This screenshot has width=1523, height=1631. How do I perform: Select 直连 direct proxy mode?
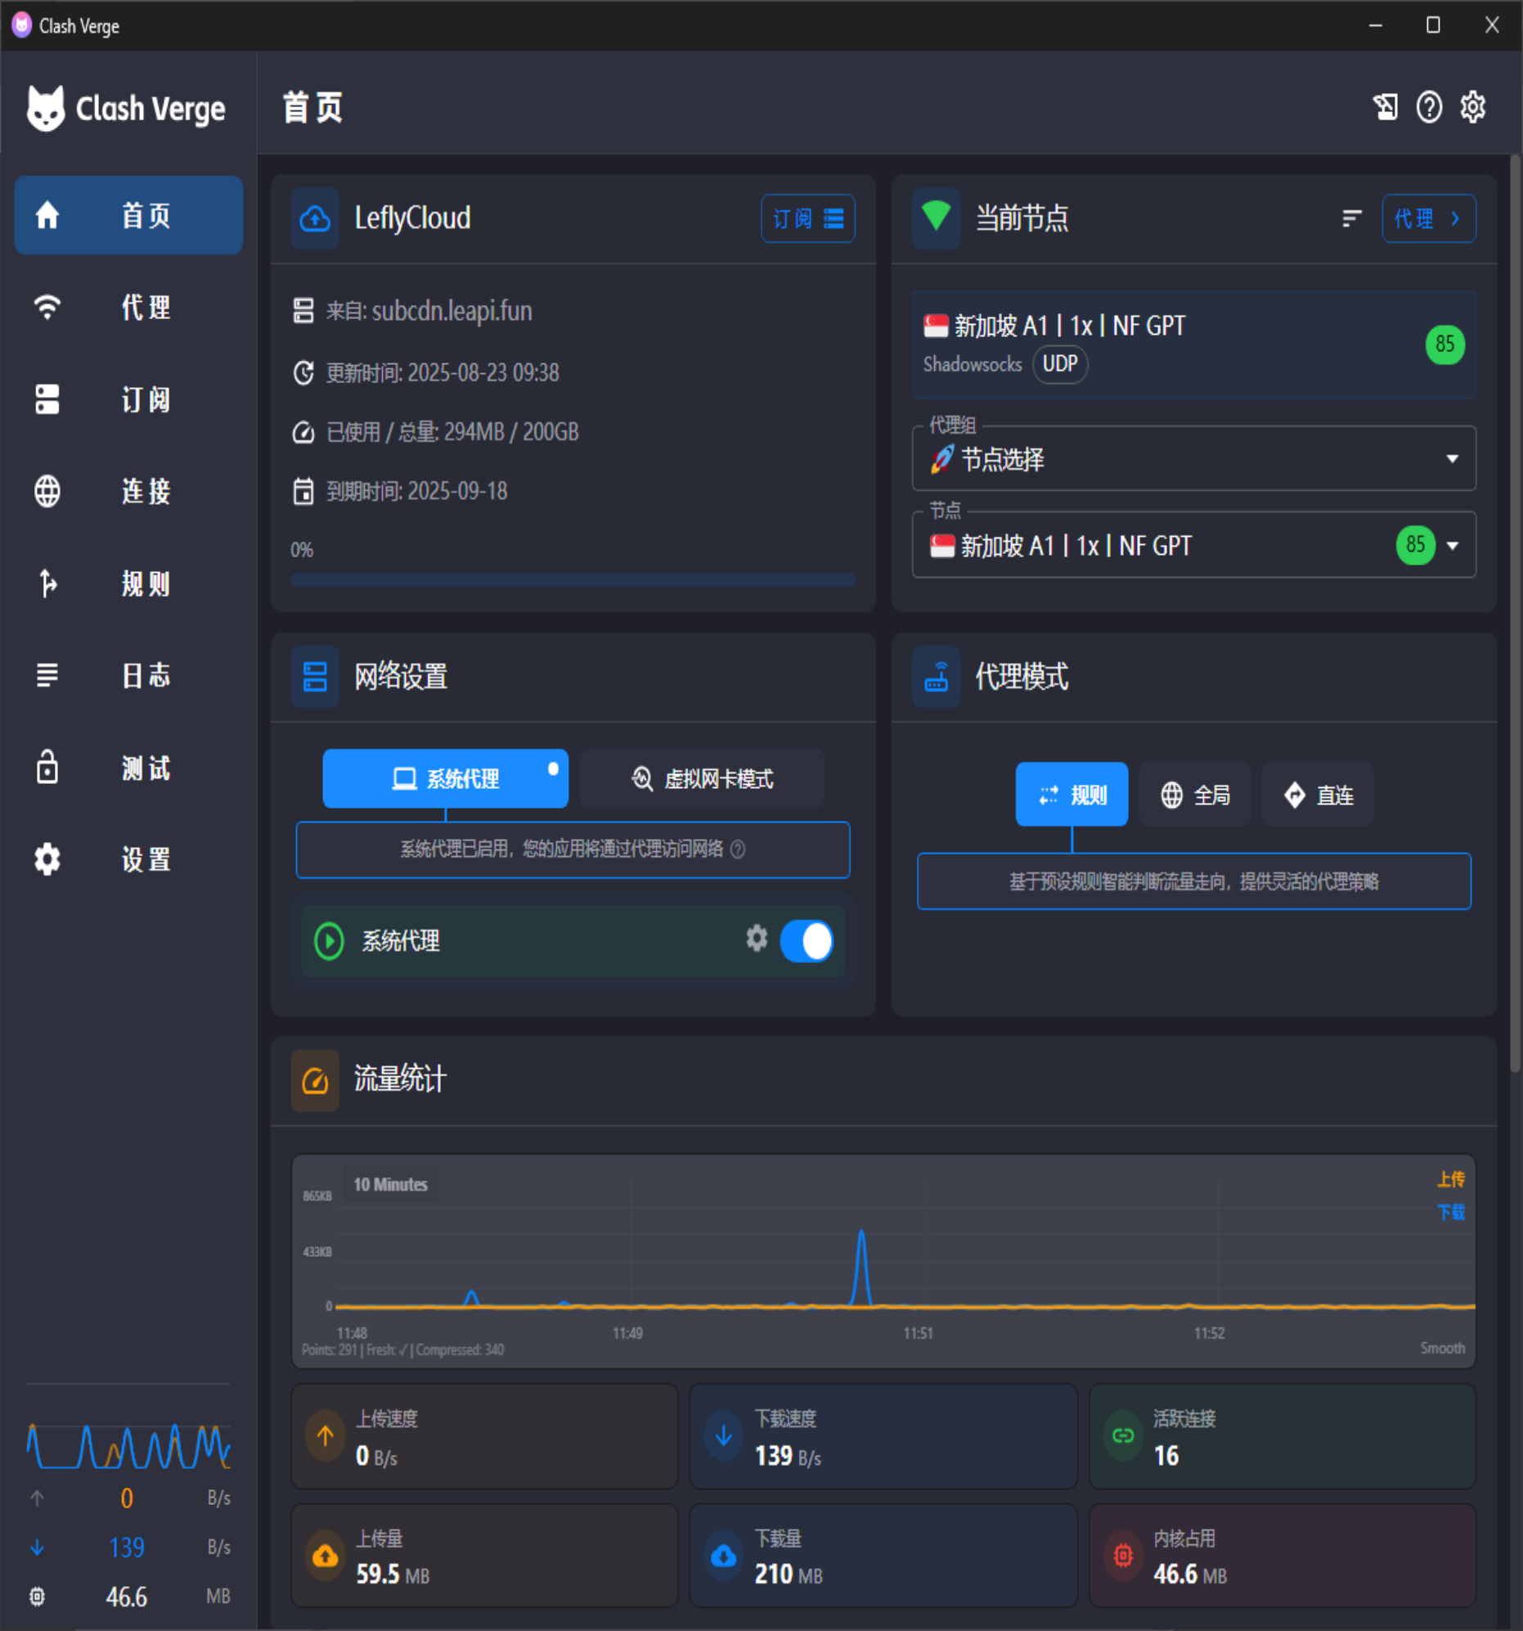pos(1317,794)
